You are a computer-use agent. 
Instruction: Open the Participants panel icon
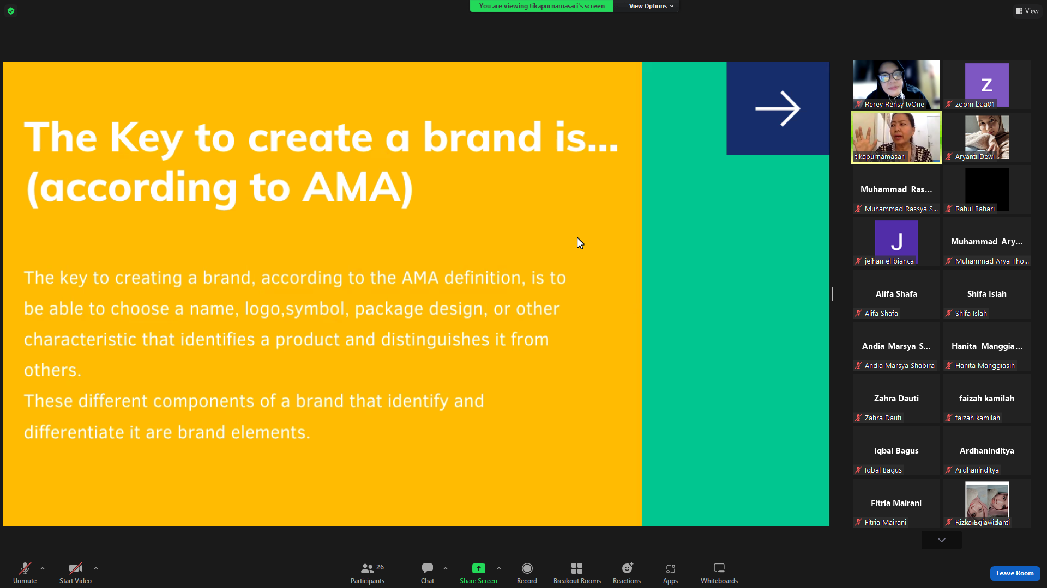point(368,568)
